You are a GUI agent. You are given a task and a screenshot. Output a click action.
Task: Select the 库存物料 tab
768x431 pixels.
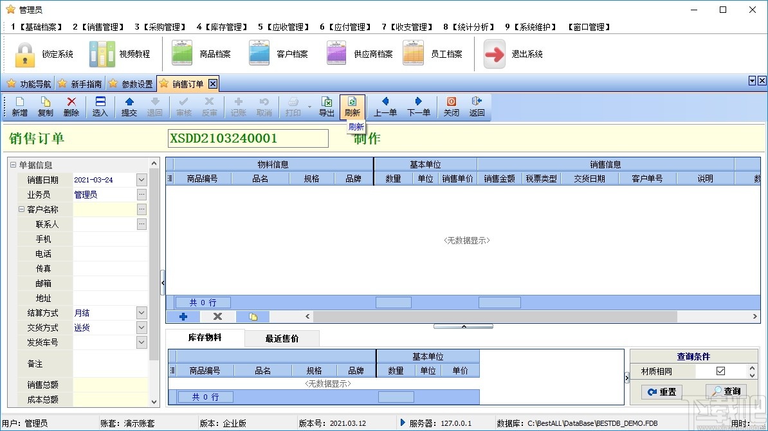click(x=205, y=338)
